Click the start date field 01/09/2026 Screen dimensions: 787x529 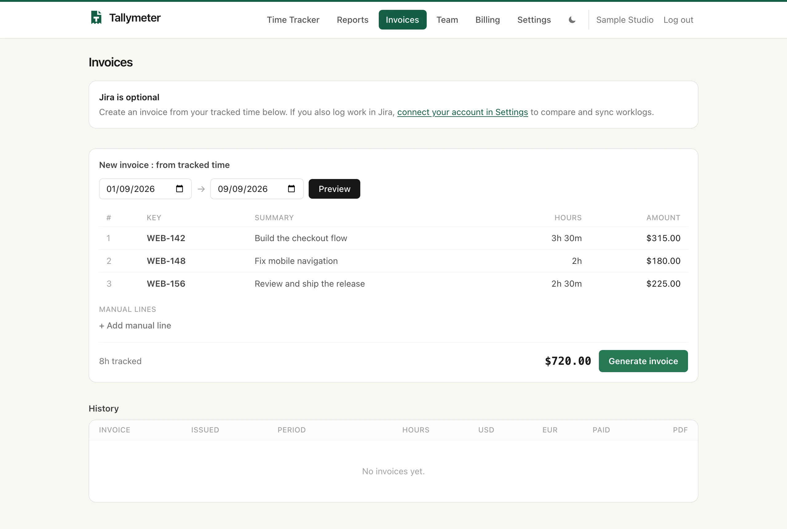tap(145, 189)
